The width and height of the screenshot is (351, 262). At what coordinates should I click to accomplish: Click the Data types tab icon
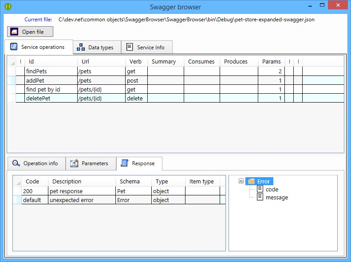click(81, 47)
